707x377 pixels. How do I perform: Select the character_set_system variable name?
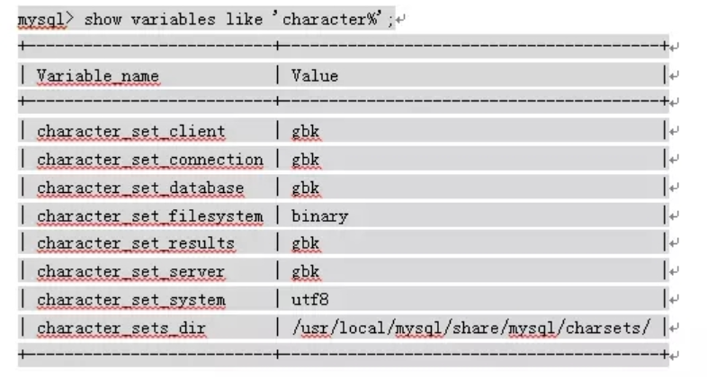coord(131,300)
